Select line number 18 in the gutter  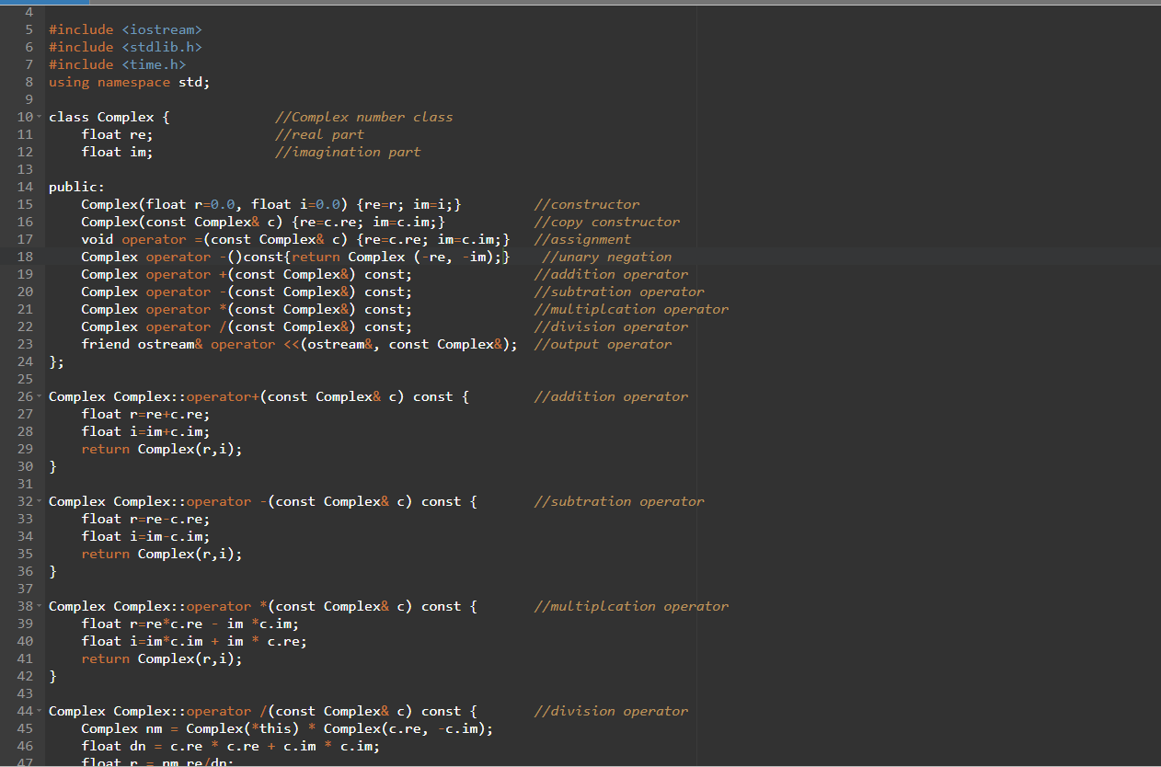[25, 256]
